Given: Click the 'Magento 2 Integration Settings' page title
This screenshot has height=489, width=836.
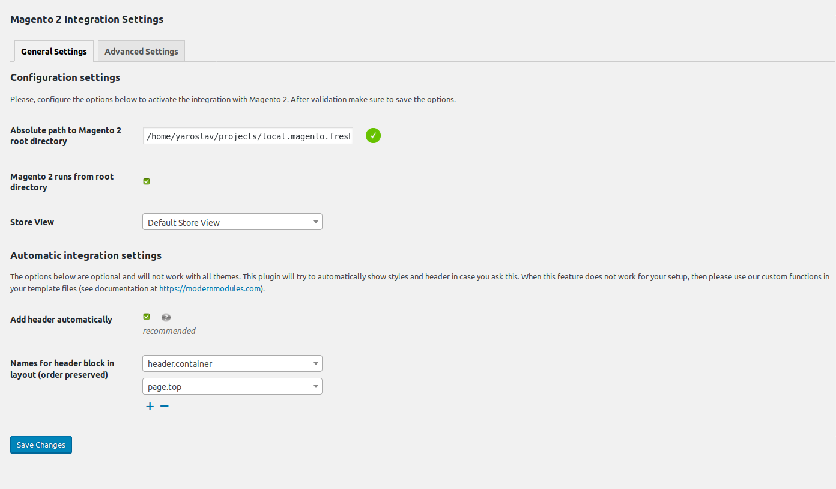Looking at the screenshot, I should tap(87, 19).
